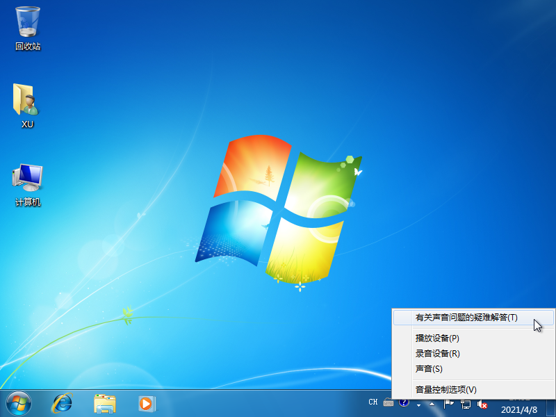Open the Windows Media Player taskbar icon
Viewport: 556px width, 417px height.
146,404
